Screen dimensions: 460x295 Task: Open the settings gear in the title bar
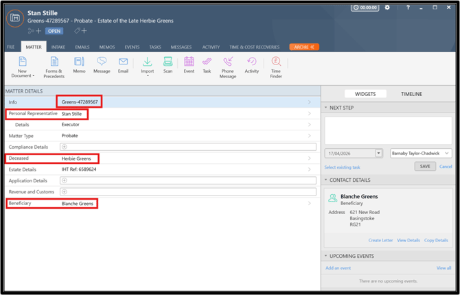click(387, 8)
